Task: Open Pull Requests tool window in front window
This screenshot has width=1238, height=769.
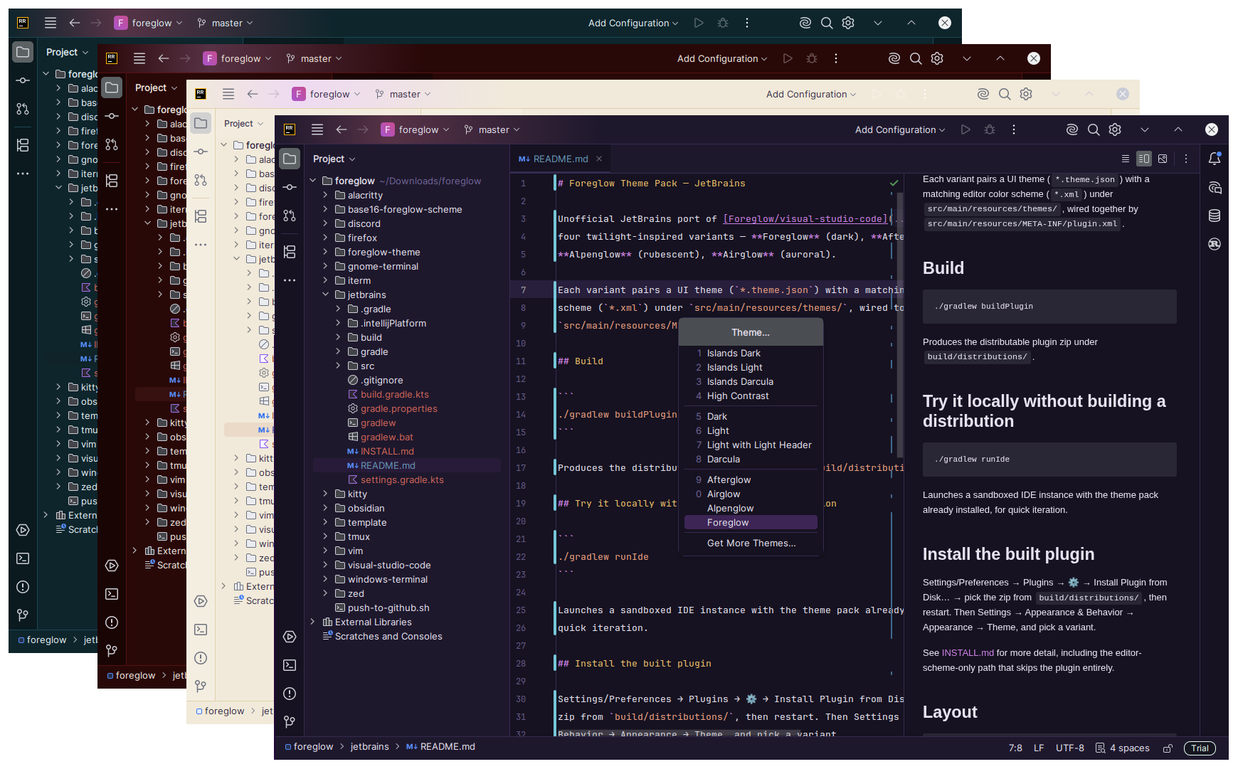Action: (x=290, y=216)
